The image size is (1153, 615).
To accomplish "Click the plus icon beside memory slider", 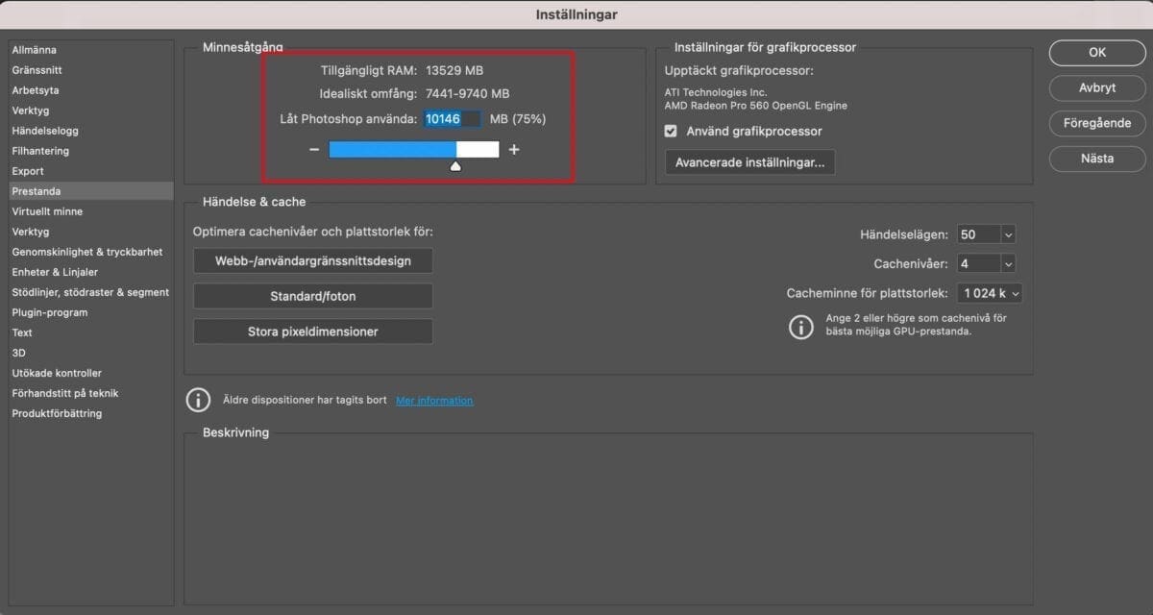I will 514,150.
